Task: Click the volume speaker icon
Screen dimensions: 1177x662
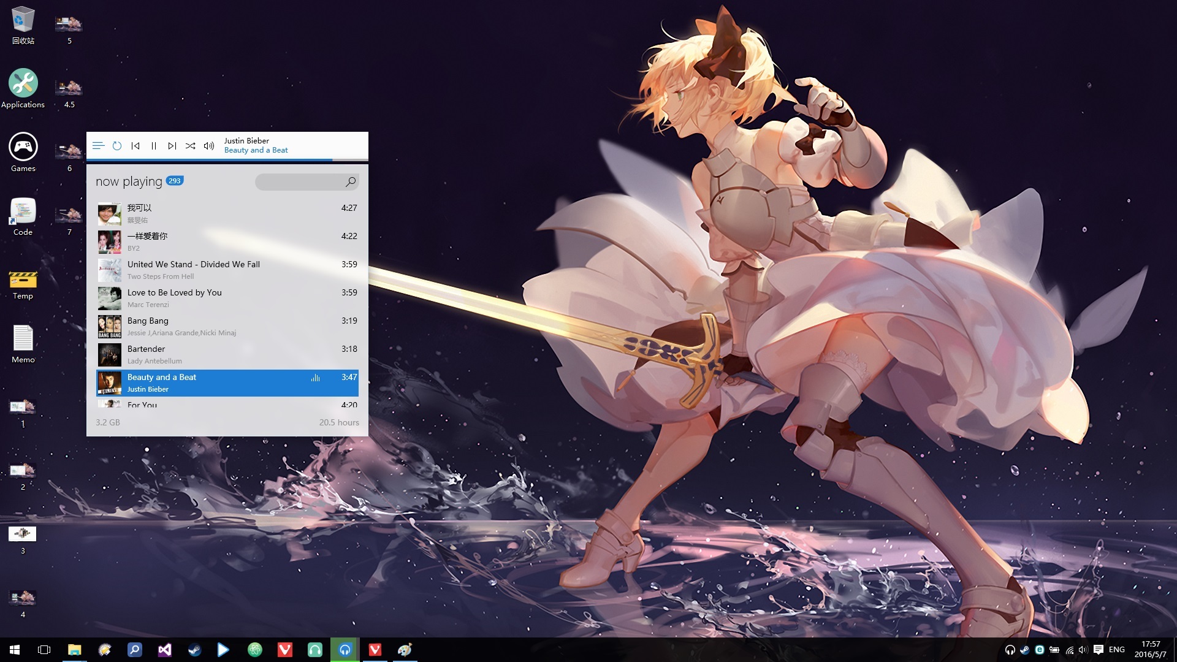Action: (x=209, y=146)
